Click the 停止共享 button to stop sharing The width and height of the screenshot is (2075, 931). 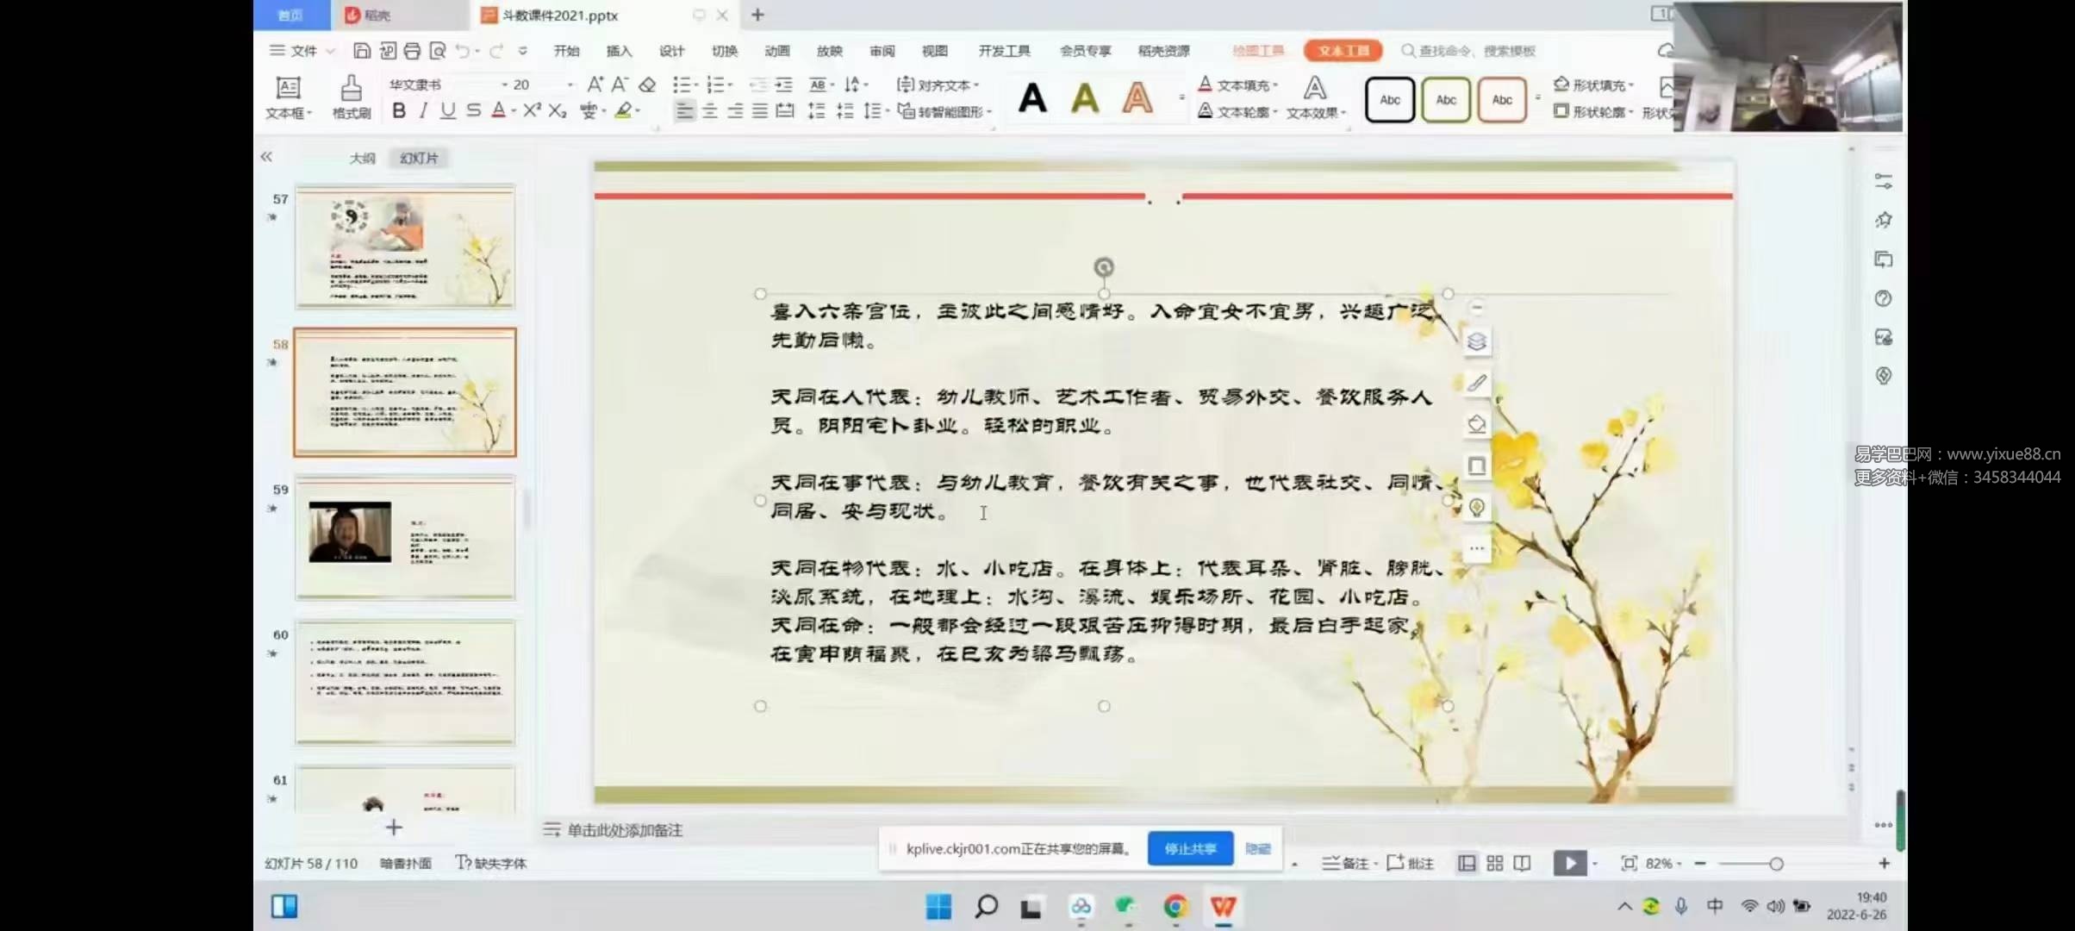pos(1190,848)
